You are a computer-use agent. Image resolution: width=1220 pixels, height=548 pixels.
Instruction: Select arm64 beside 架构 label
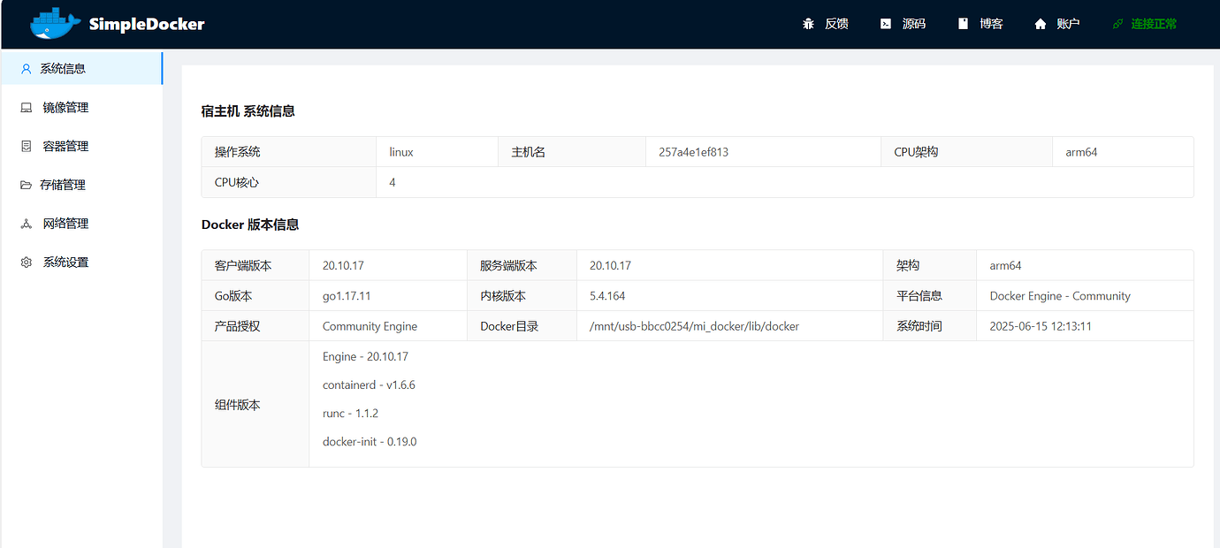pyautogui.click(x=1085, y=265)
